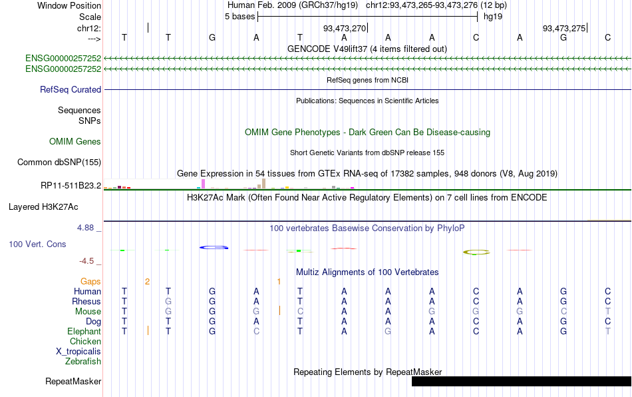Click the black RepeatMasker repeat block
Screen dimensions: 632x397
tap(521, 381)
